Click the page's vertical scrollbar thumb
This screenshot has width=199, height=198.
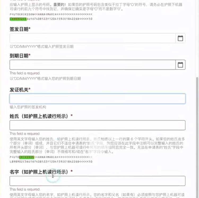coord(197,137)
